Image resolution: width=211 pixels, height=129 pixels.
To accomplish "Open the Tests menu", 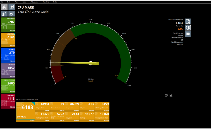I will 24,2.
